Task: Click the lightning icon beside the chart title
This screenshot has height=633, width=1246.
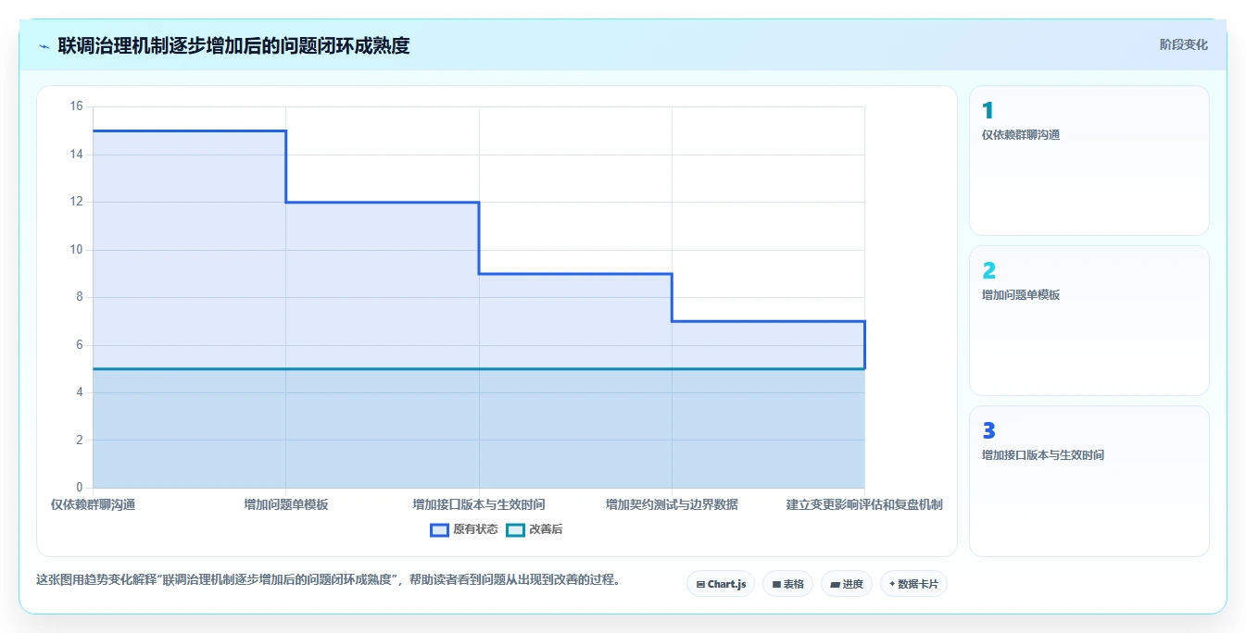Action: [x=44, y=45]
